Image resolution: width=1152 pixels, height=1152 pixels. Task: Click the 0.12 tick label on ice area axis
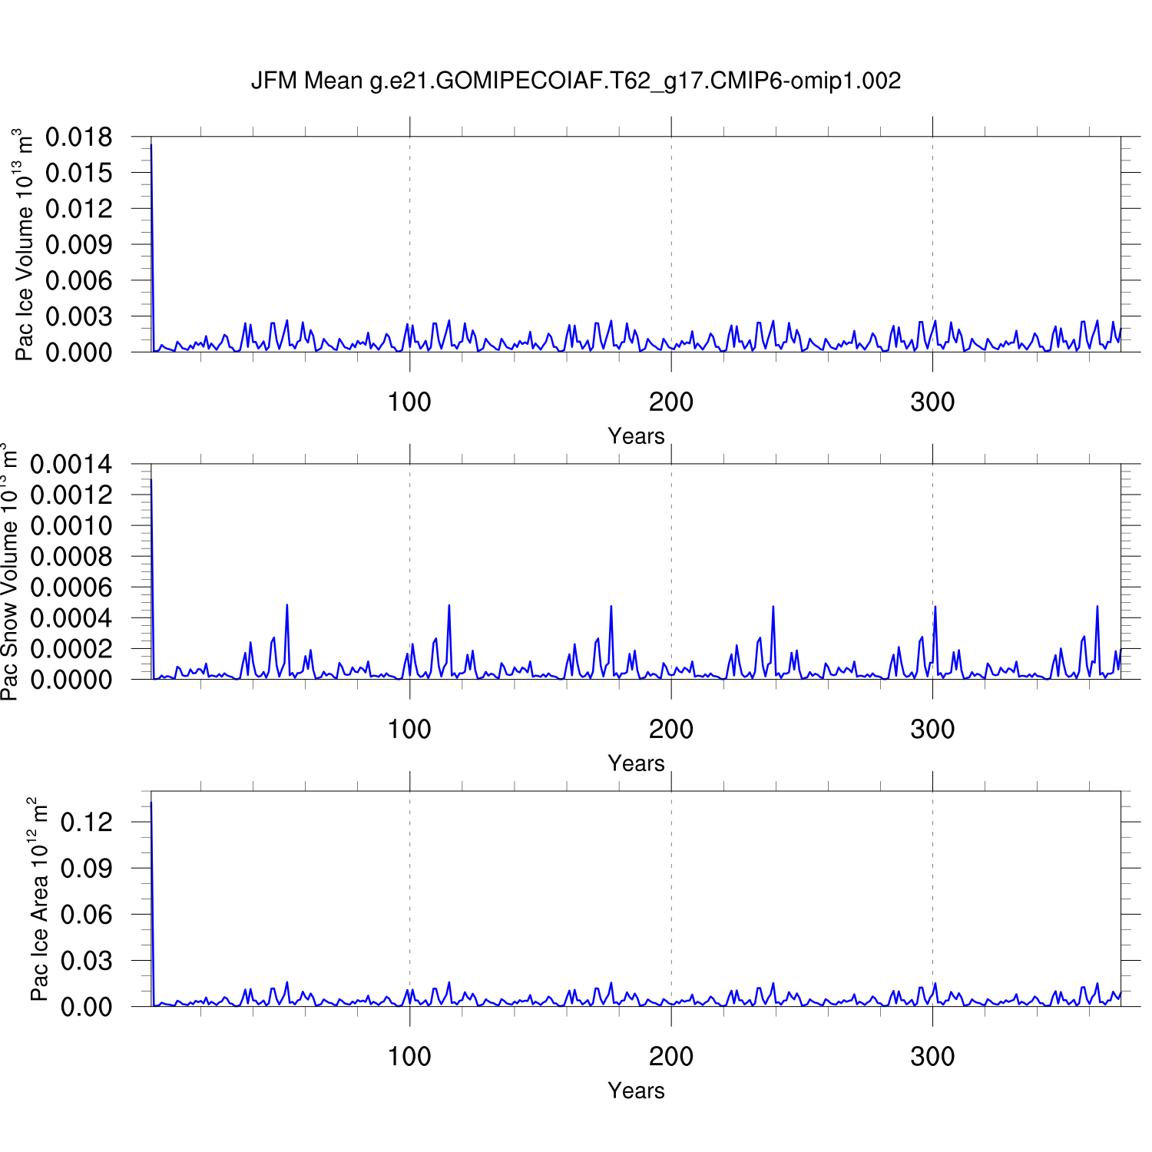coord(86,823)
